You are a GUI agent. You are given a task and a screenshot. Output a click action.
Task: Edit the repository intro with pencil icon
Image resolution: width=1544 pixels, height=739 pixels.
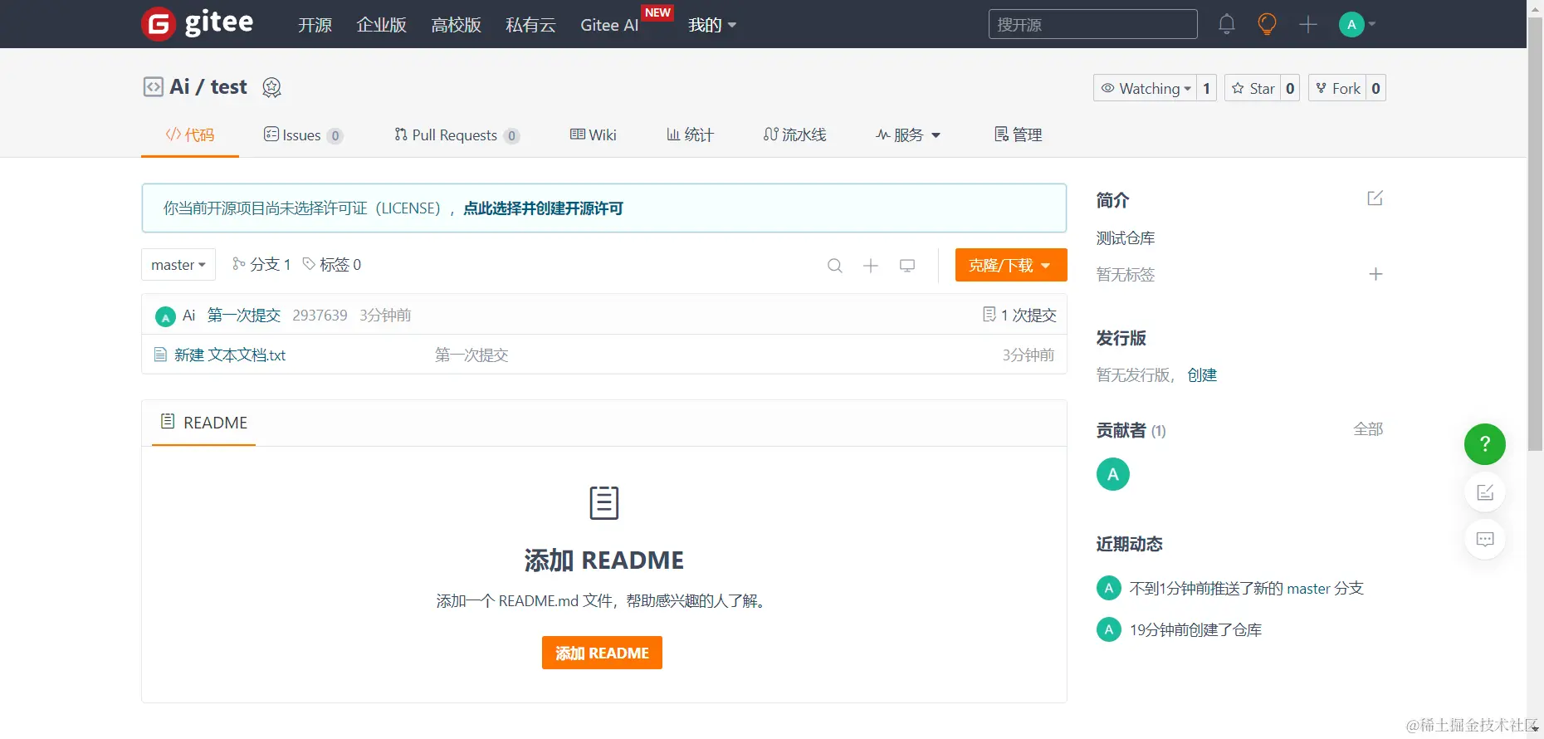[1375, 198]
